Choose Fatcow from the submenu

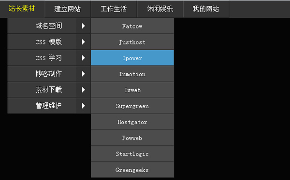pyautogui.click(x=132, y=26)
